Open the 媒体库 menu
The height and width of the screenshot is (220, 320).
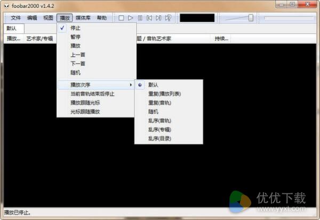83,18
